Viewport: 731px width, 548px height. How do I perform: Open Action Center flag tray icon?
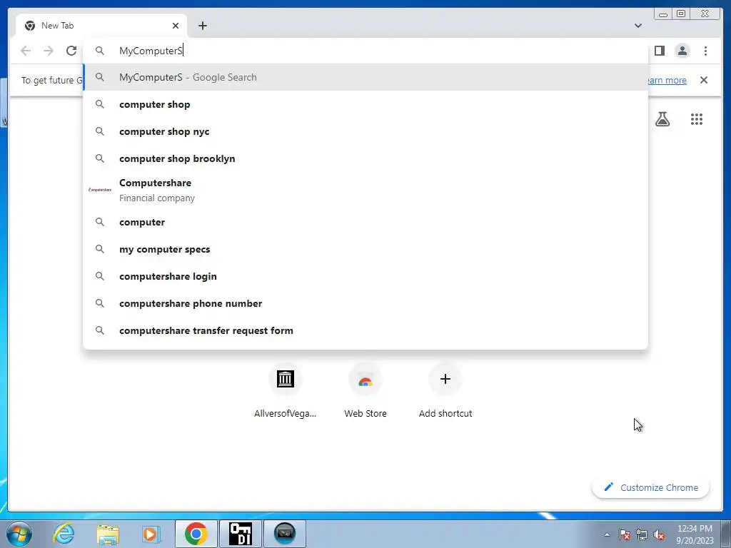pos(625,534)
